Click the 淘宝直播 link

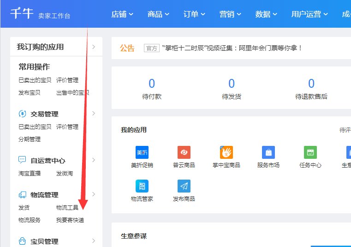pos(30,173)
